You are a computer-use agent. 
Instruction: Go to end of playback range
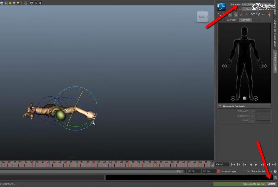(x=274, y=165)
